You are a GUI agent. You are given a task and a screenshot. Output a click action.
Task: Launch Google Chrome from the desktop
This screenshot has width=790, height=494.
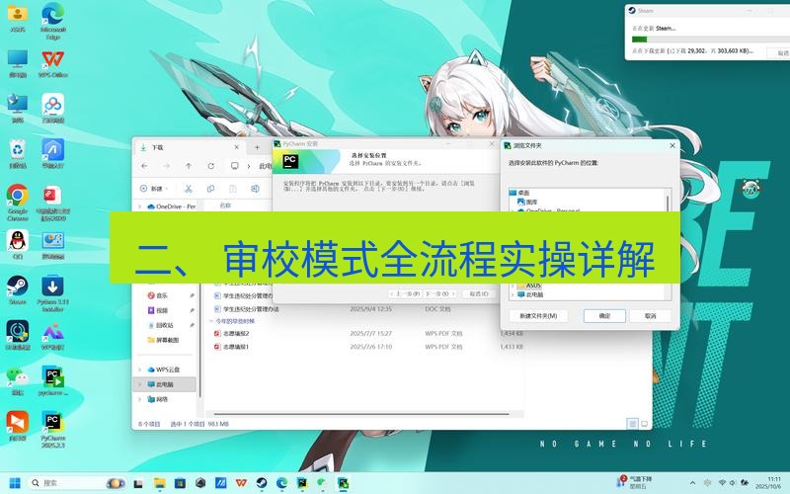(18, 202)
